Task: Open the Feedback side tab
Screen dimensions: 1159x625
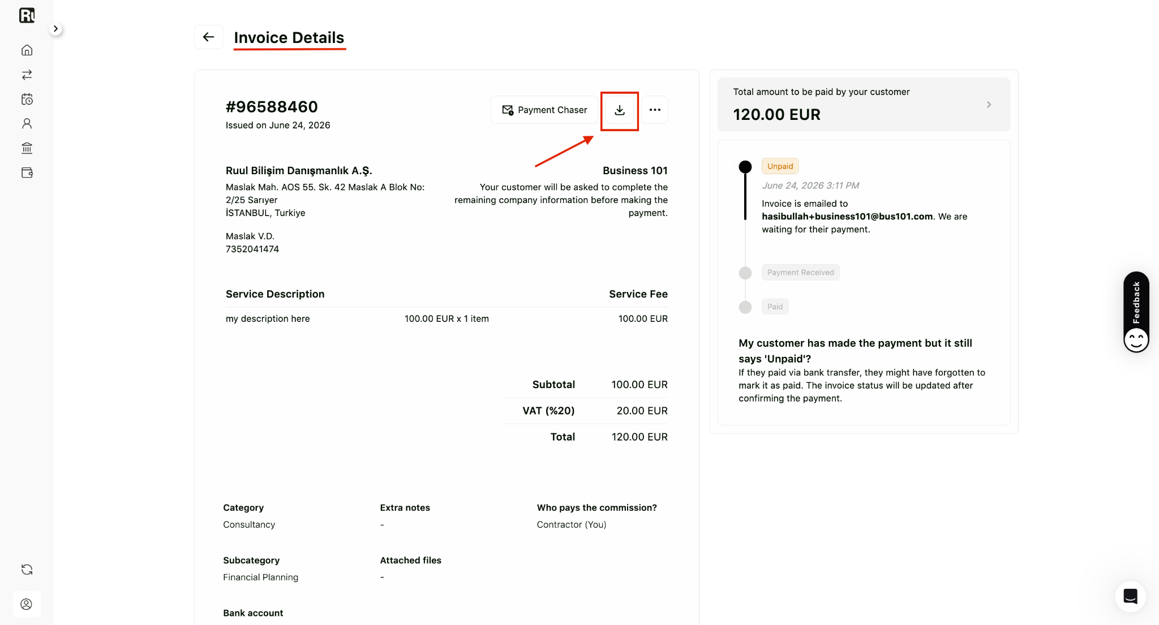Action: click(1136, 302)
